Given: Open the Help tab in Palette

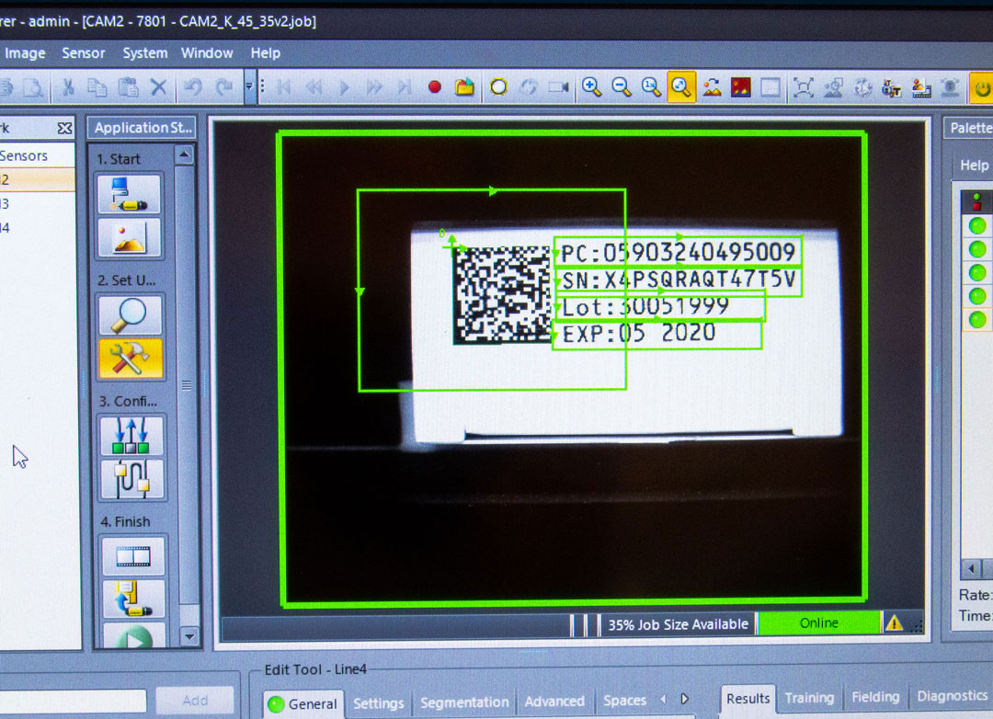Looking at the screenshot, I should click(x=974, y=165).
